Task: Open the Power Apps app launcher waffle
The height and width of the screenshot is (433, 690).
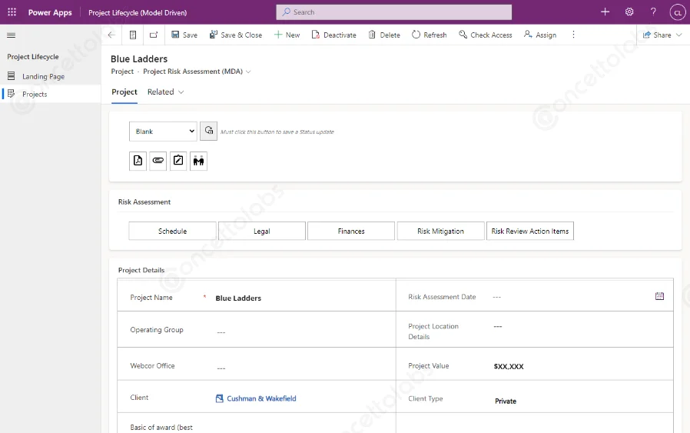Action: (x=12, y=12)
